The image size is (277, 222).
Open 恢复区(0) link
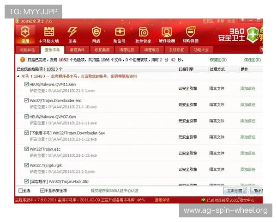click(218, 60)
